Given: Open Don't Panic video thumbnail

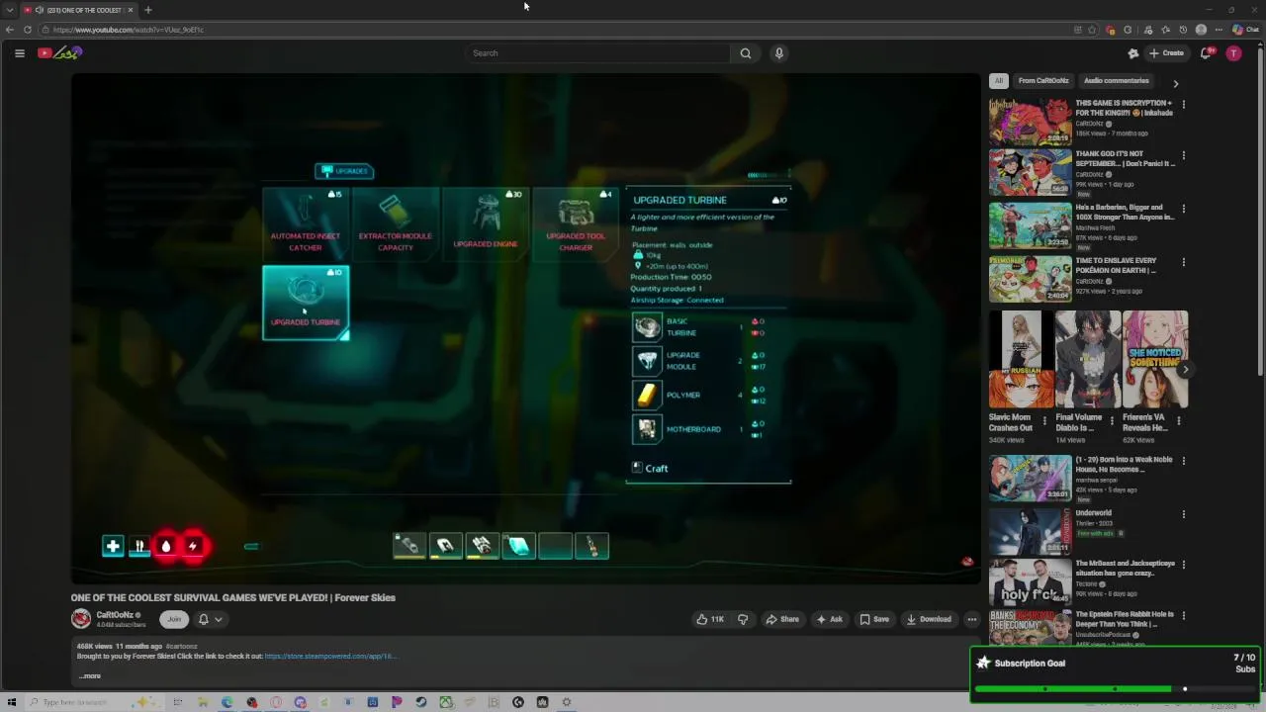Looking at the screenshot, I should pos(1030,172).
